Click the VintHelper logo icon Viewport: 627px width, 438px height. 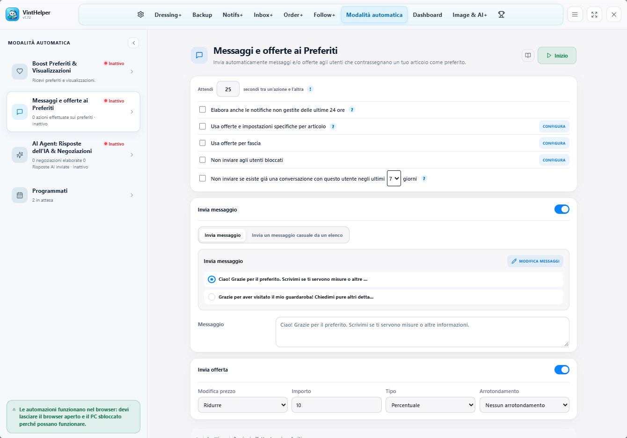point(13,15)
